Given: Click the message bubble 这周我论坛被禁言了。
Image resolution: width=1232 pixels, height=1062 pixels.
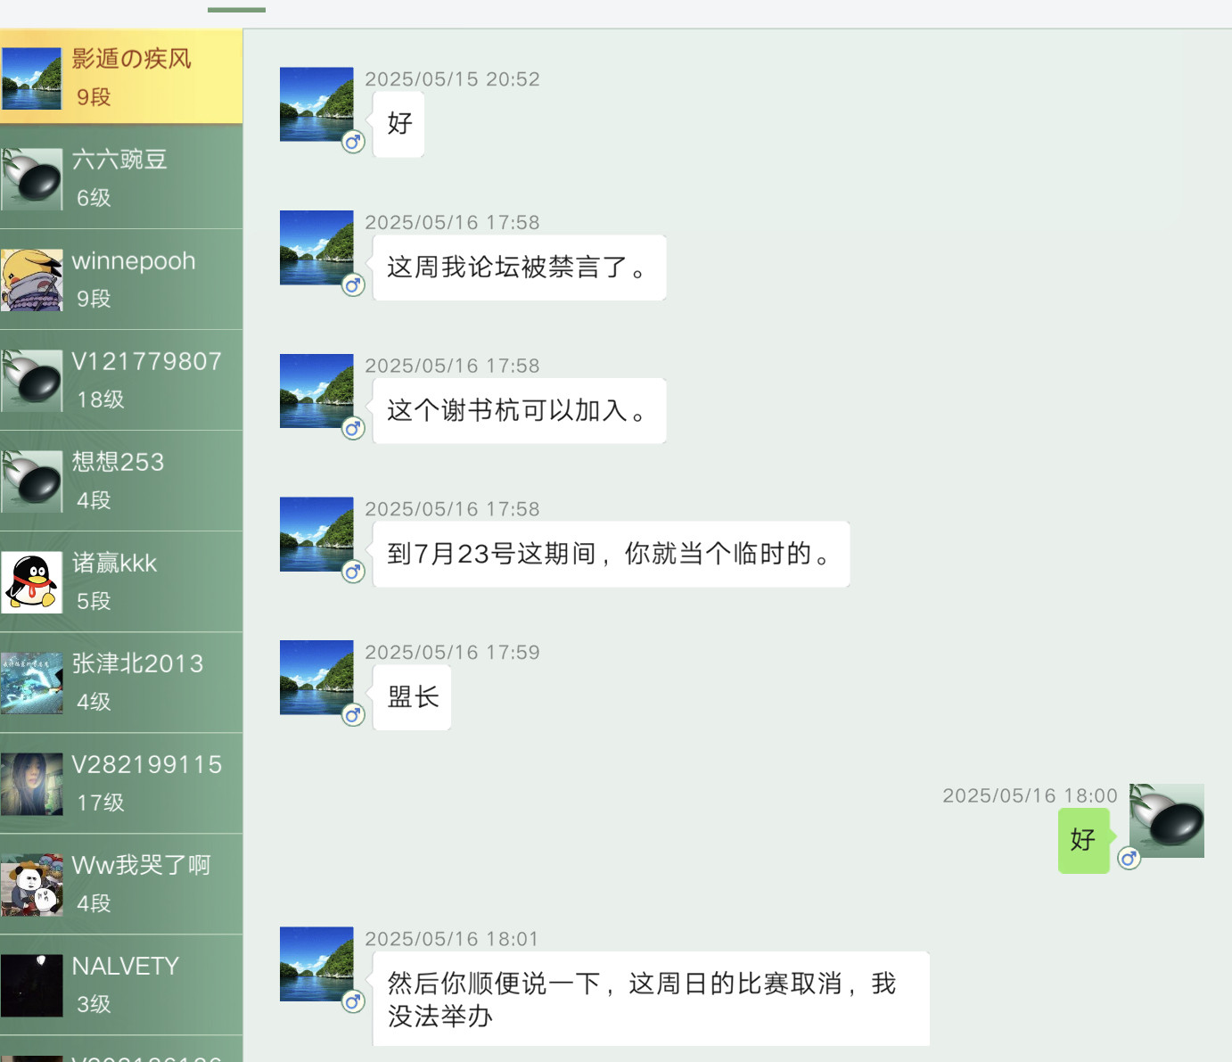Looking at the screenshot, I should 519,268.
